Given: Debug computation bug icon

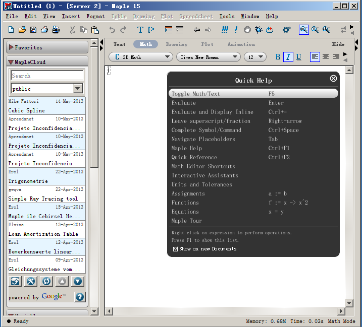Looking at the screenshot, I should pos(258,30).
